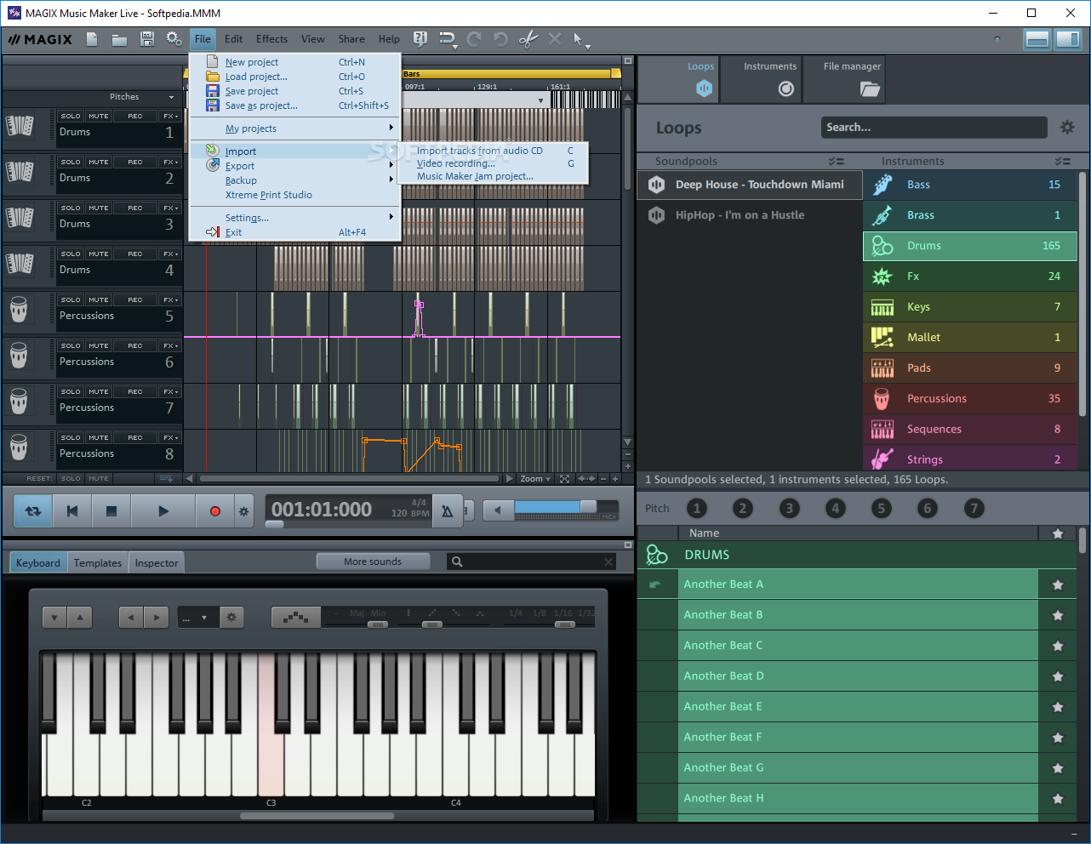Click the master volume slider handle

[x=588, y=507]
